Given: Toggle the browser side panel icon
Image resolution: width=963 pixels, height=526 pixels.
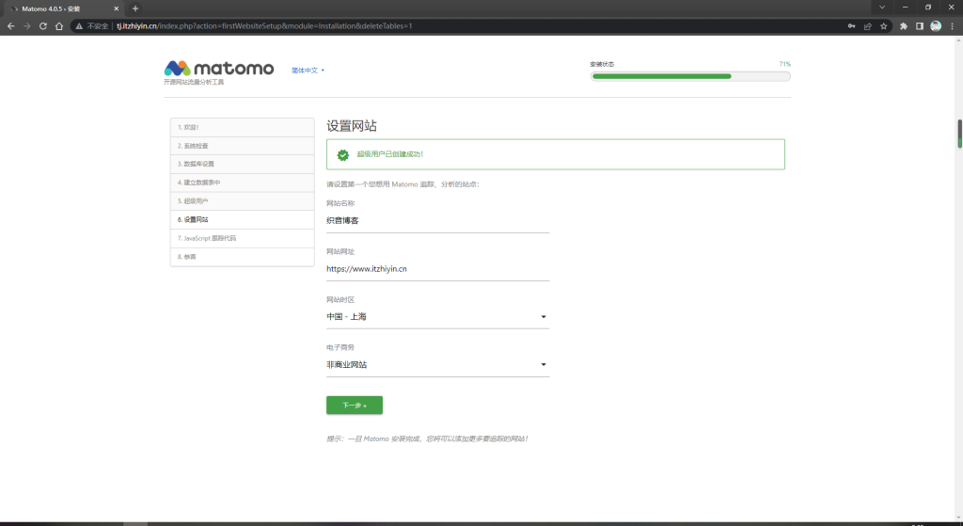Looking at the screenshot, I should (920, 26).
